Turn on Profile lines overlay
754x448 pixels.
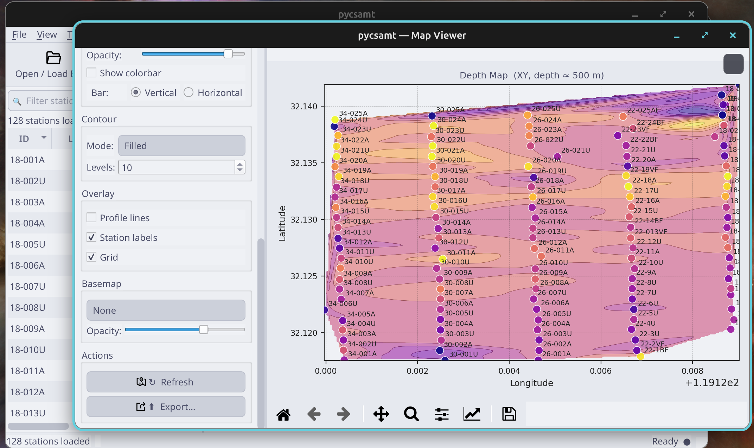[x=91, y=218]
